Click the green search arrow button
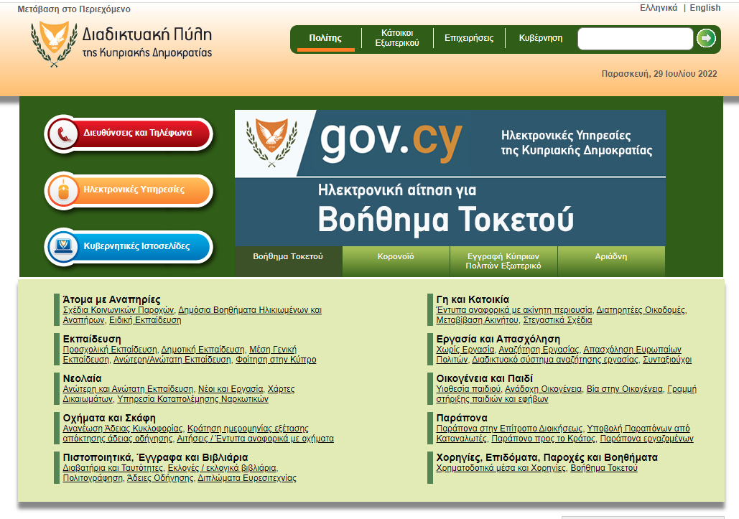739x519 pixels. pos(706,38)
